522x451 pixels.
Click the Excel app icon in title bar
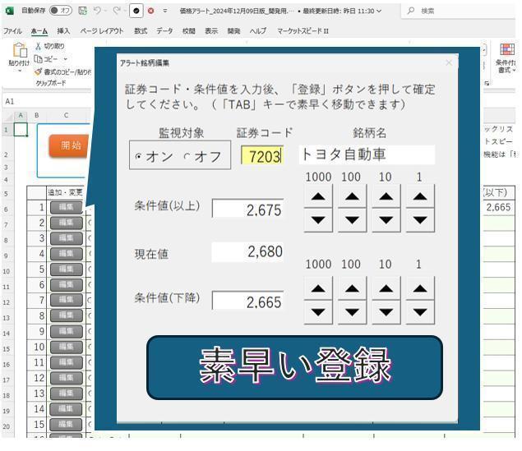coord(10,11)
